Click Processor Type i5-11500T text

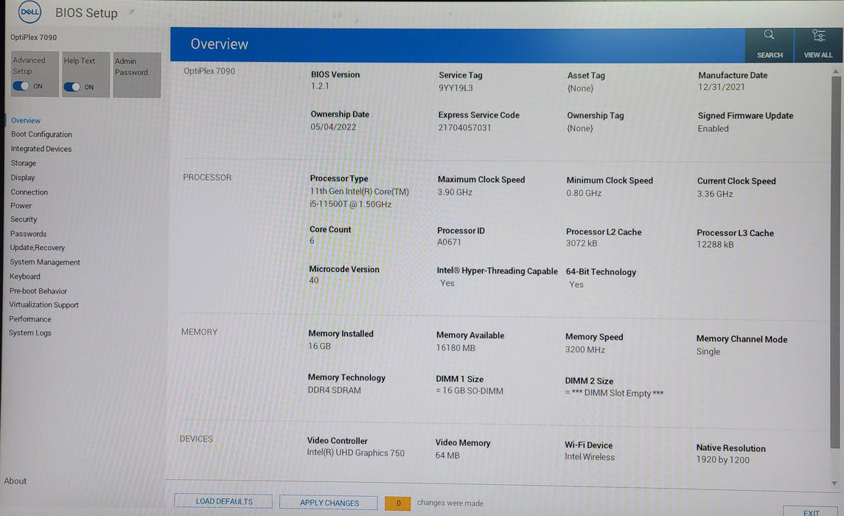pos(359,198)
